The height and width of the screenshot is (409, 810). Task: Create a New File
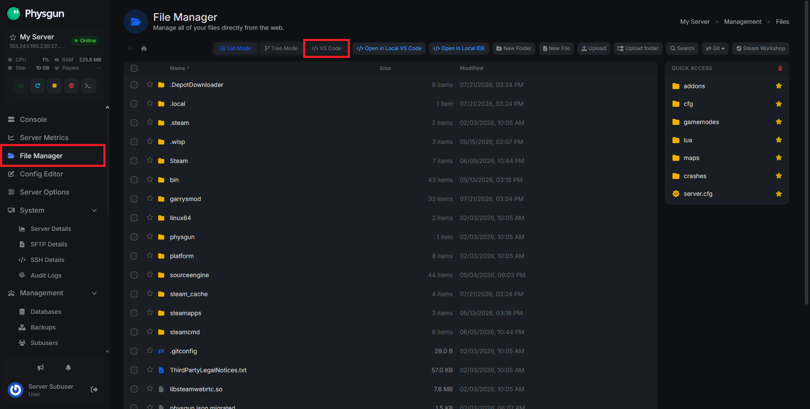coord(556,48)
